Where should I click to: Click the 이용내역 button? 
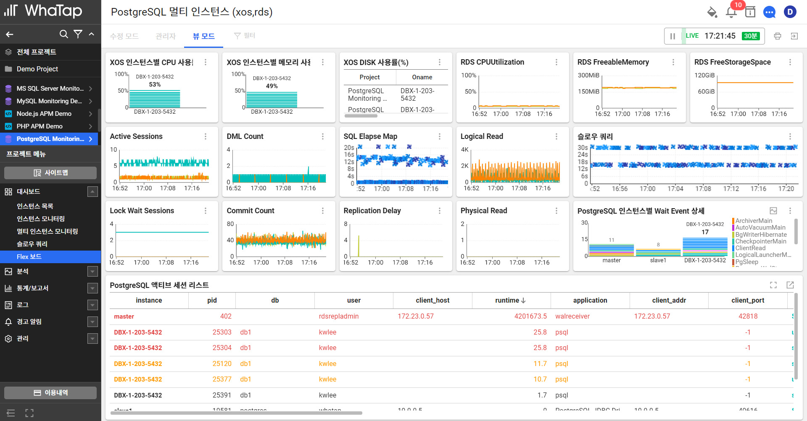[50, 393]
